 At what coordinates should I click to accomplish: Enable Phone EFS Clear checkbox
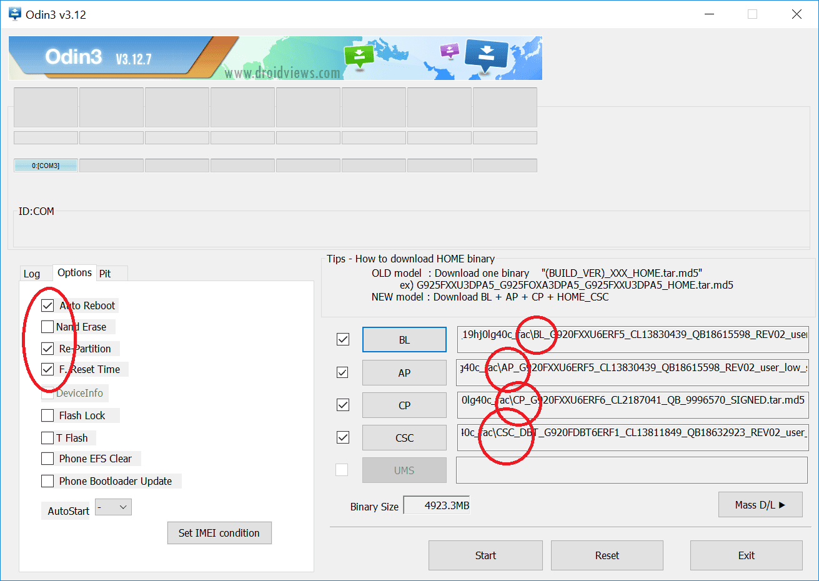(47, 459)
